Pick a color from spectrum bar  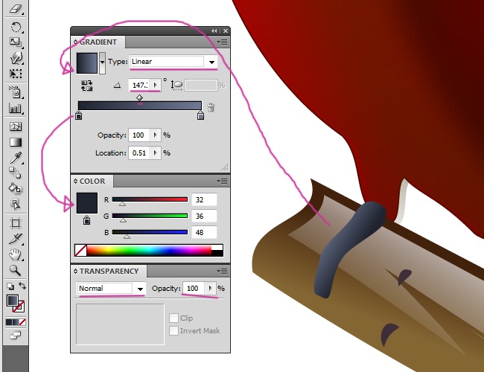tap(149, 251)
